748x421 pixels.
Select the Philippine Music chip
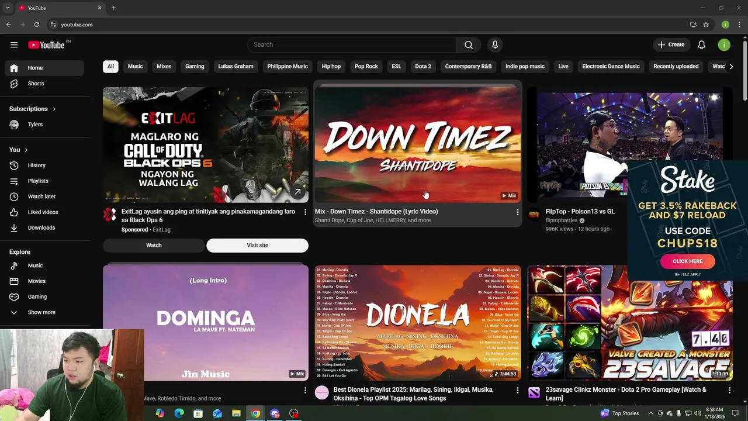tap(288, 66)
